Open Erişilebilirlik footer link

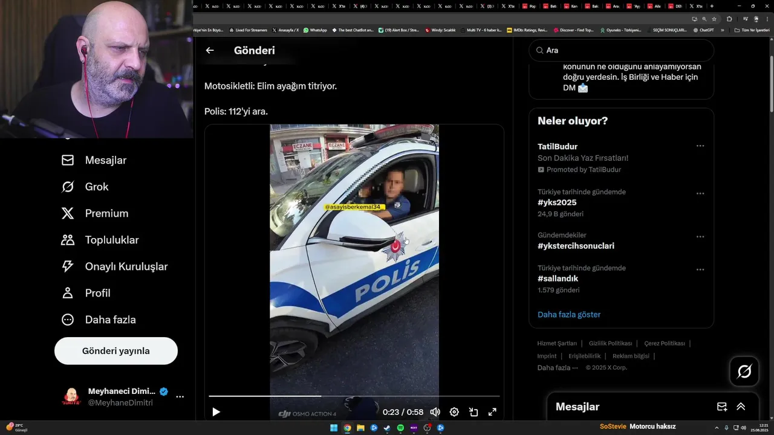pyautogui.click(x=585, y=356)
